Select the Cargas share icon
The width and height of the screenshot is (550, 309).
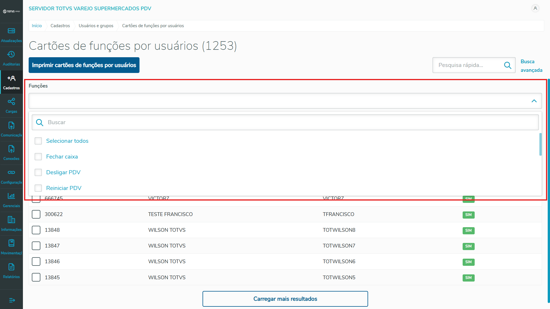11,102
